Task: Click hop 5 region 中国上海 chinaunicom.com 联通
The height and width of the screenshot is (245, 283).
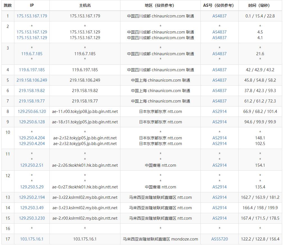Action: tap(160, 80)
